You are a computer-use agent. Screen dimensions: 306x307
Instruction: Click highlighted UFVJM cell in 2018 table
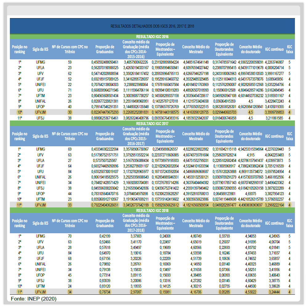(40, 292)
